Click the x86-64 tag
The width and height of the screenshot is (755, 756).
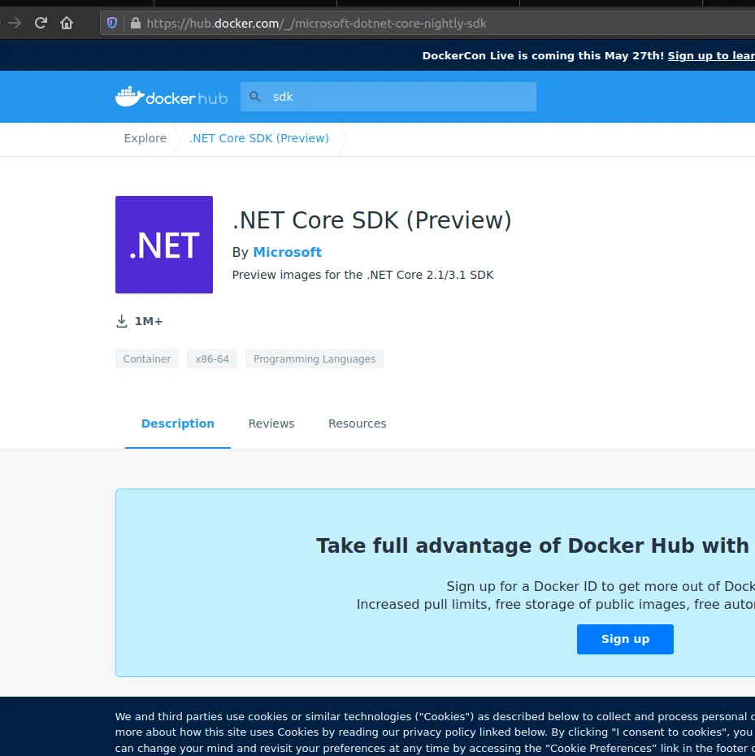(212, 358)
